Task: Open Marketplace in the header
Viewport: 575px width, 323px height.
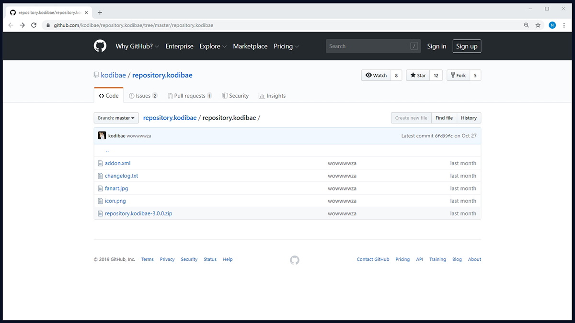Action: pos(250,46)
